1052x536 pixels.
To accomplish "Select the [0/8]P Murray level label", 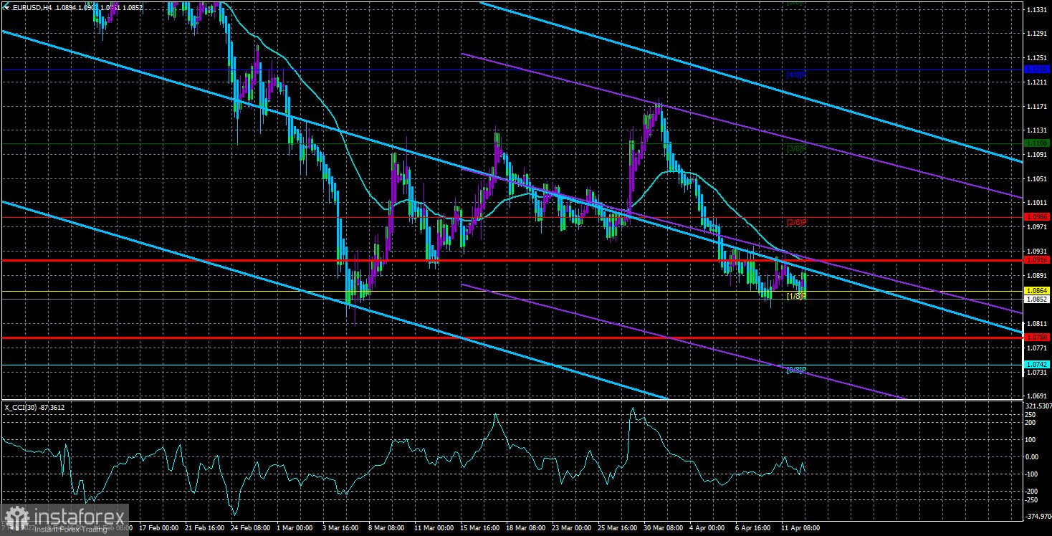I will point(796,370).
